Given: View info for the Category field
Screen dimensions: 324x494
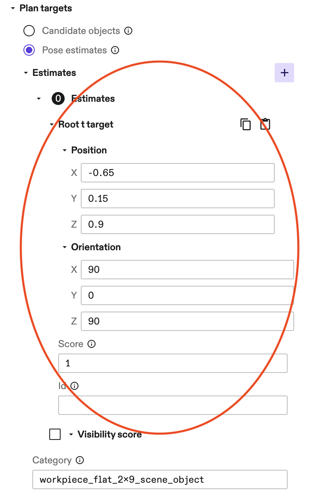Looking at the screenshot, I should click(x=80, y=460).
